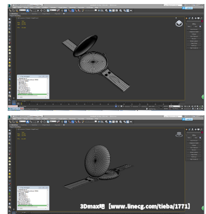This screenshot has height=214, width=206.
Task: Pick Select and Rotate tool in top screenshot
Action: (x=44, y=10)
